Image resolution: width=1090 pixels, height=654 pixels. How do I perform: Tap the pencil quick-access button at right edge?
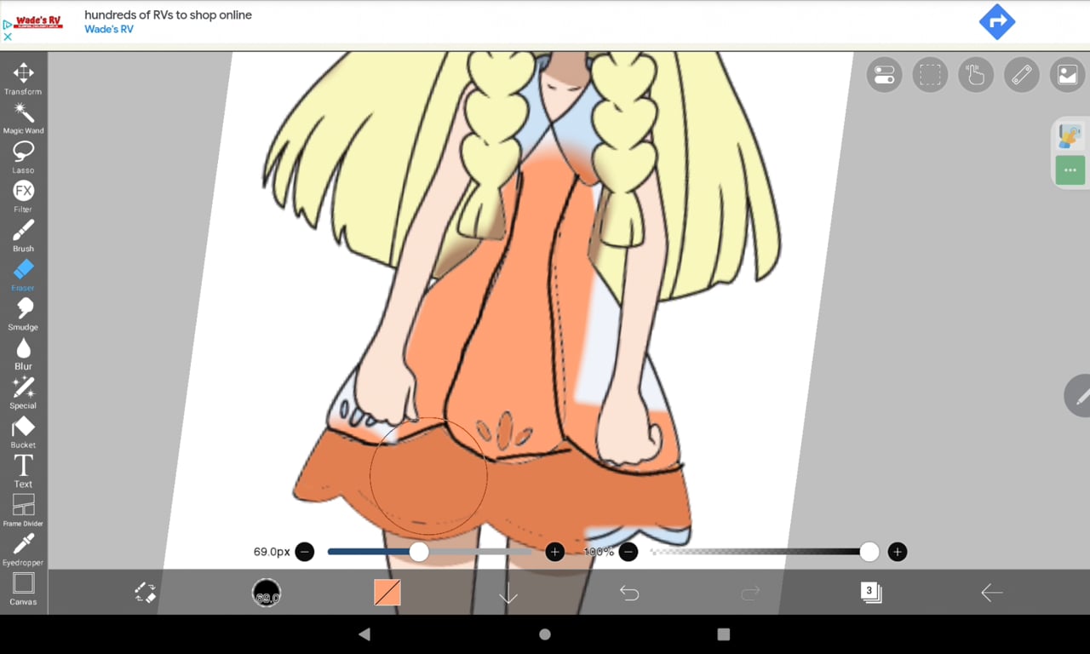click(1080, 396)
